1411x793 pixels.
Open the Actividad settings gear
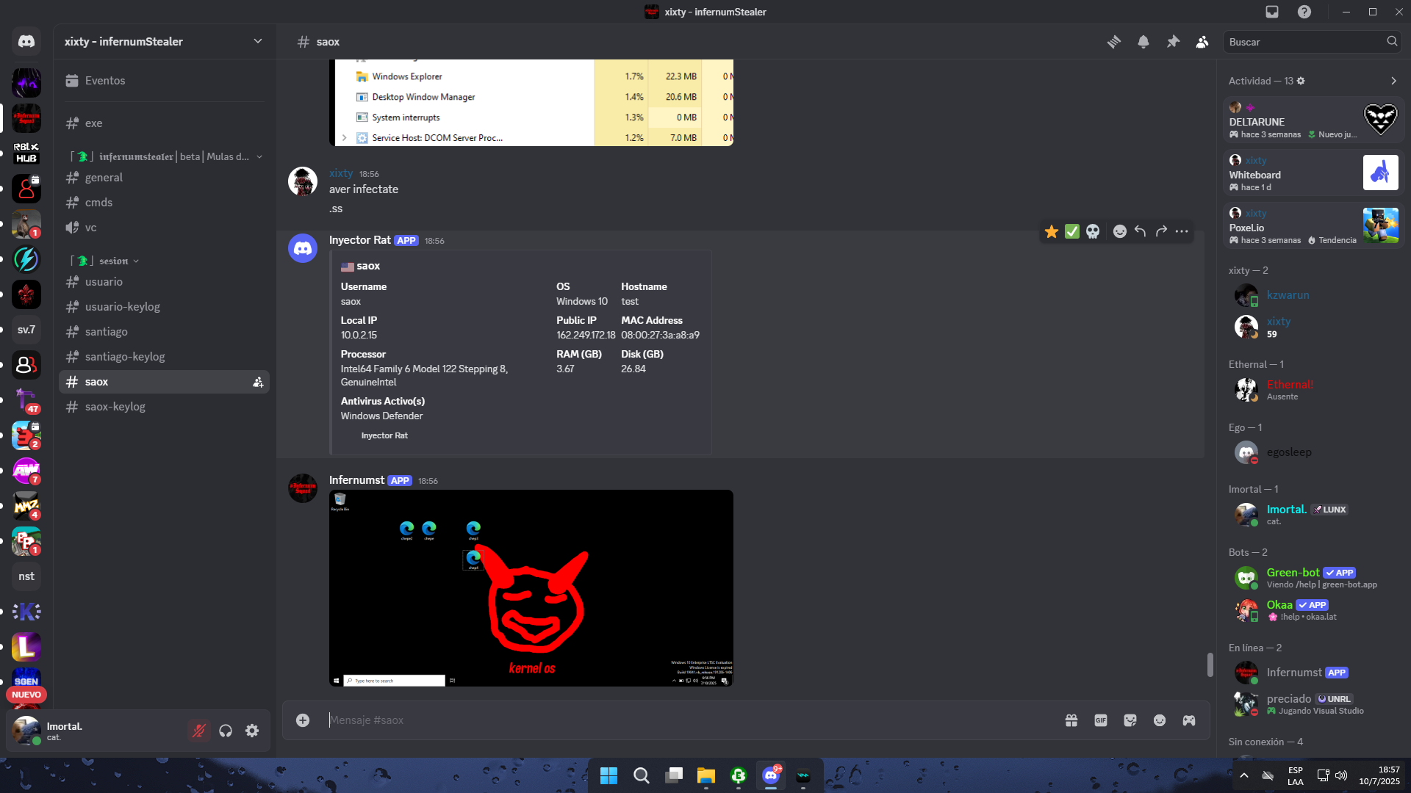1301,81
